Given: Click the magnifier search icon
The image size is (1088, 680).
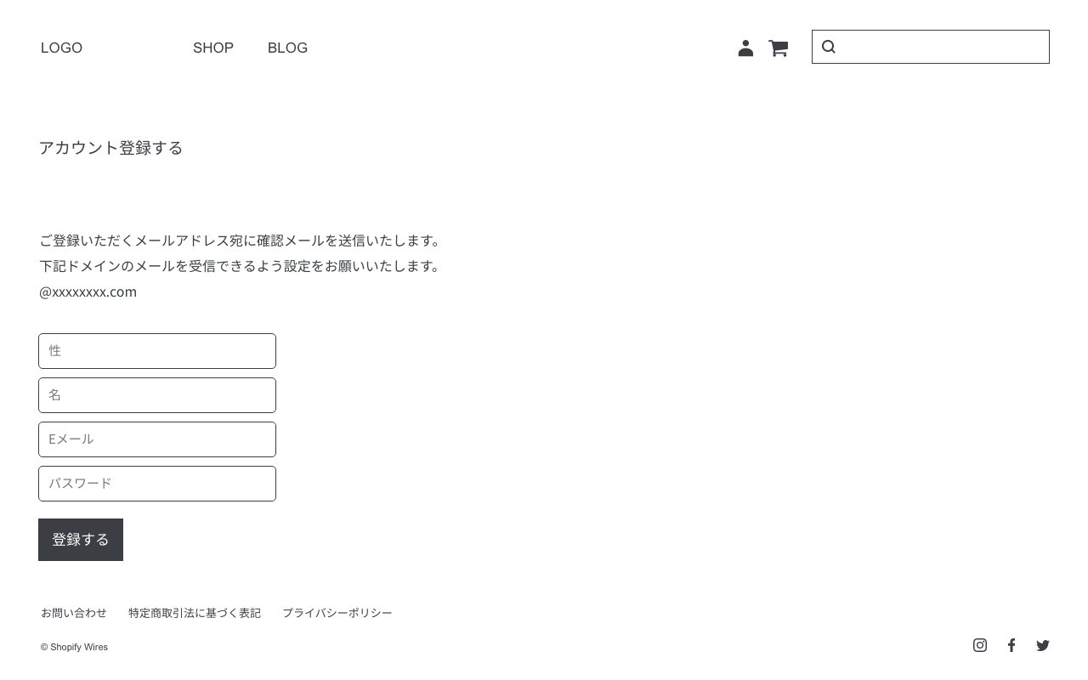Looking at the screenshot, I should pos(829,47).
